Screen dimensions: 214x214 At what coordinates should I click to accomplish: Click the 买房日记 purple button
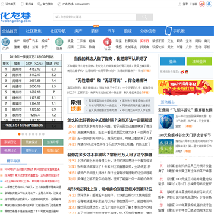click(x=10, y=150)
